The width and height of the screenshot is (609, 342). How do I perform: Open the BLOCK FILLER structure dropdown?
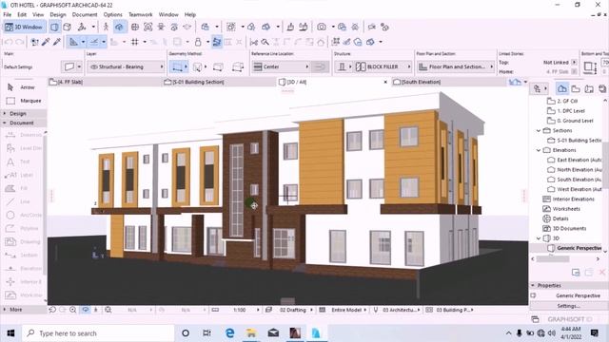[383, 66]
